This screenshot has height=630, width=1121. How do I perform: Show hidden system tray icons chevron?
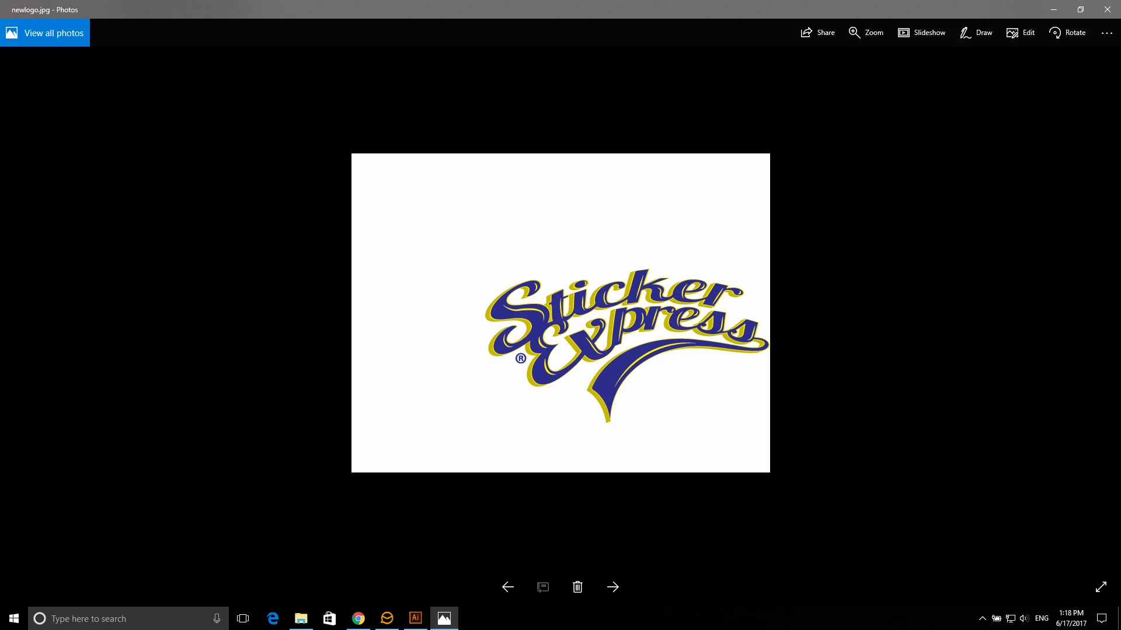pos(982,618)
